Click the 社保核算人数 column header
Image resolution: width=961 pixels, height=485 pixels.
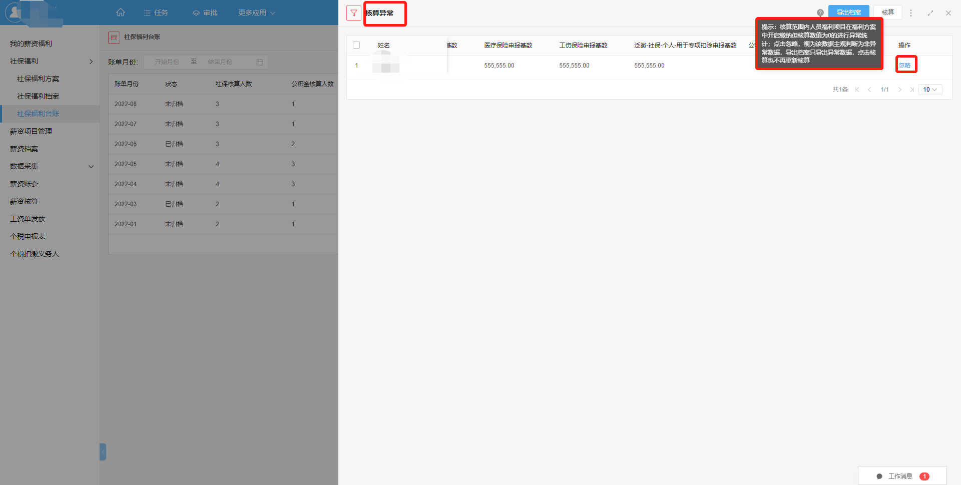click(234, 84)
